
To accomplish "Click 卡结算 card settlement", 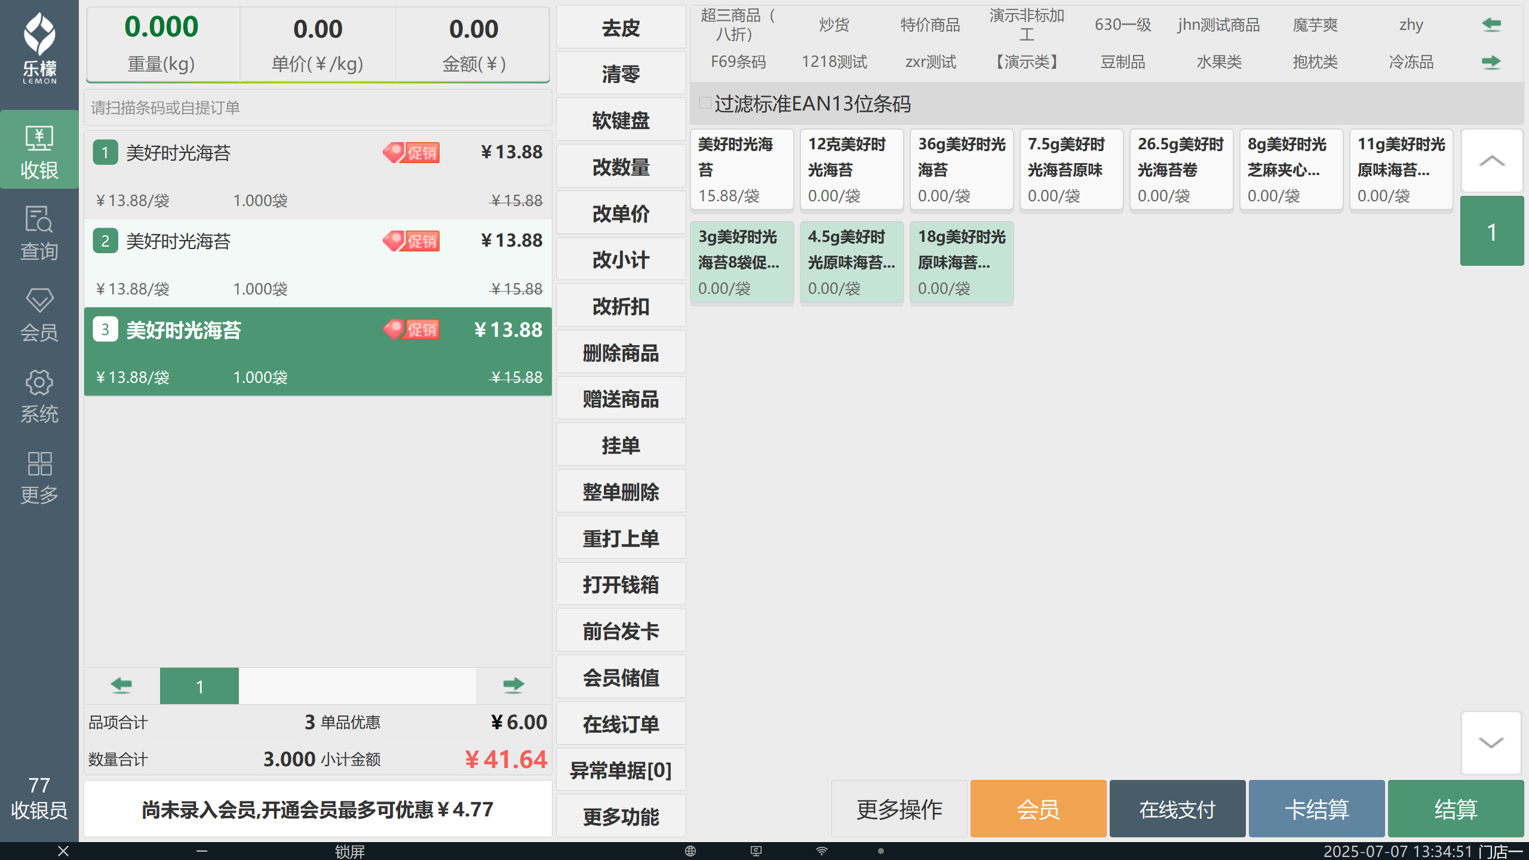I will coord(1316,809).
